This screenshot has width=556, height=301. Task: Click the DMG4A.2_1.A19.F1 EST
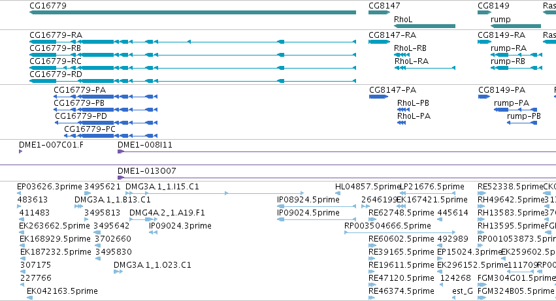pos(144,219)
